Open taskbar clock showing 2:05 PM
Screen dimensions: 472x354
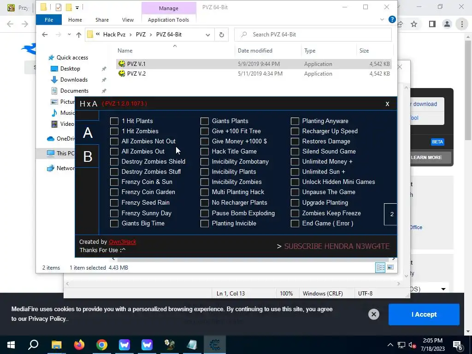(x=432, y=345)
